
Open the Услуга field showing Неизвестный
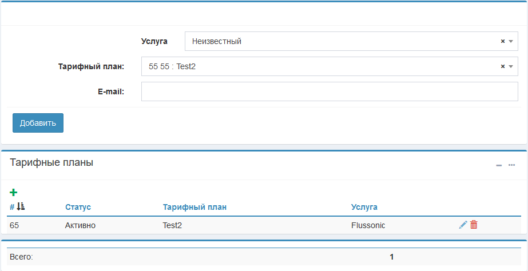click(343, 41)
